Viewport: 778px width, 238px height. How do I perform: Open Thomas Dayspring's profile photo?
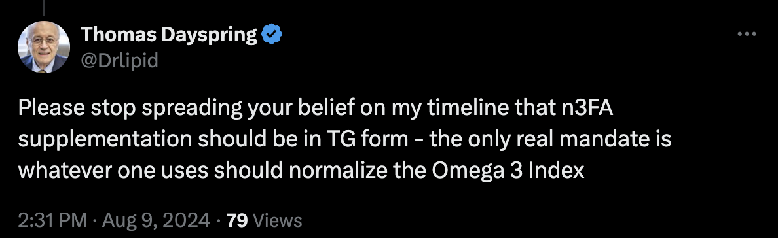point(44,47)
